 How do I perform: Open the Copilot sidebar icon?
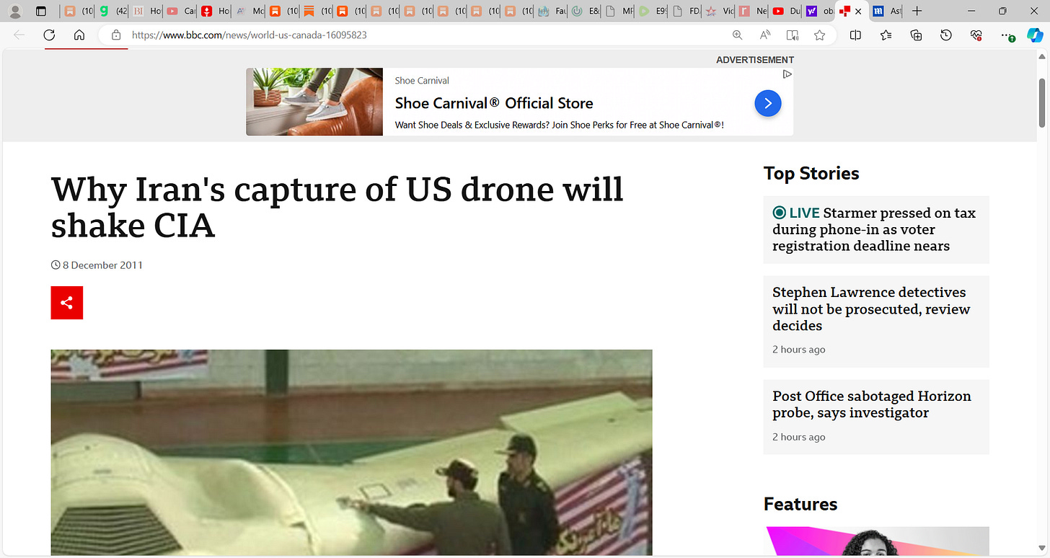[x=1035, y=35]
